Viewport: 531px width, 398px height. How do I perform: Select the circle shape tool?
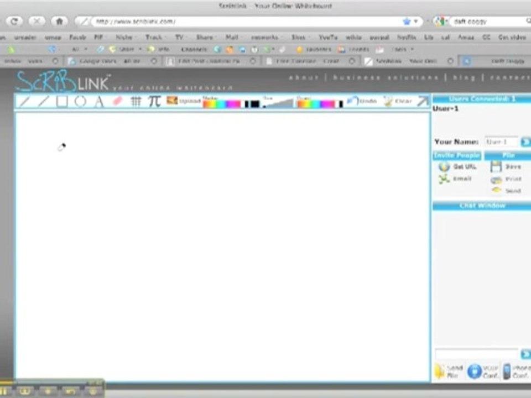coord(80,101)
